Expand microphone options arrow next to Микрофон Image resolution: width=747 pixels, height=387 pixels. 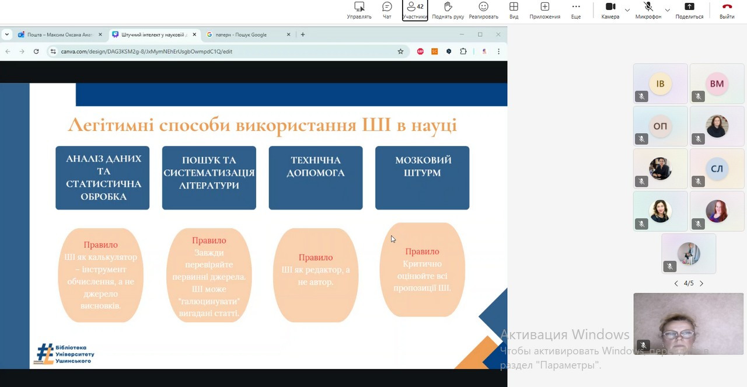(667, 10)
